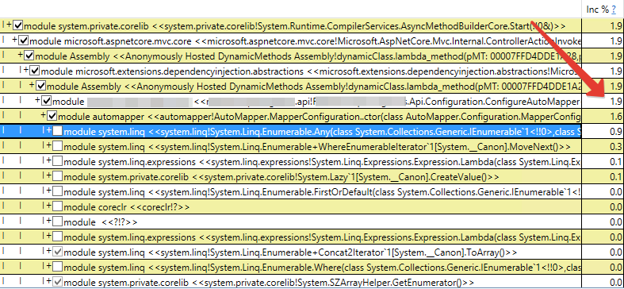
Task: Check the Lazy CreateValue row checkbox
Action: (x=58, y=176)
